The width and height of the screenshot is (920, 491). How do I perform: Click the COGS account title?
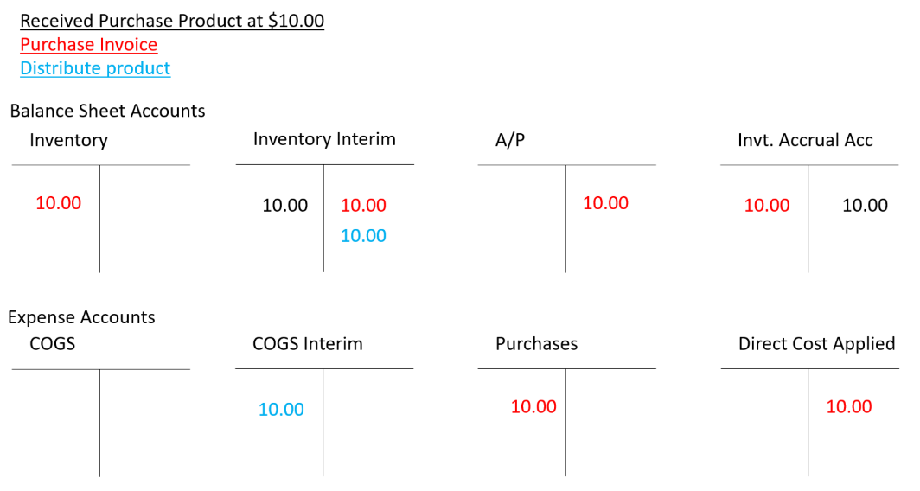pyautogui.click(x=52, y=343)
